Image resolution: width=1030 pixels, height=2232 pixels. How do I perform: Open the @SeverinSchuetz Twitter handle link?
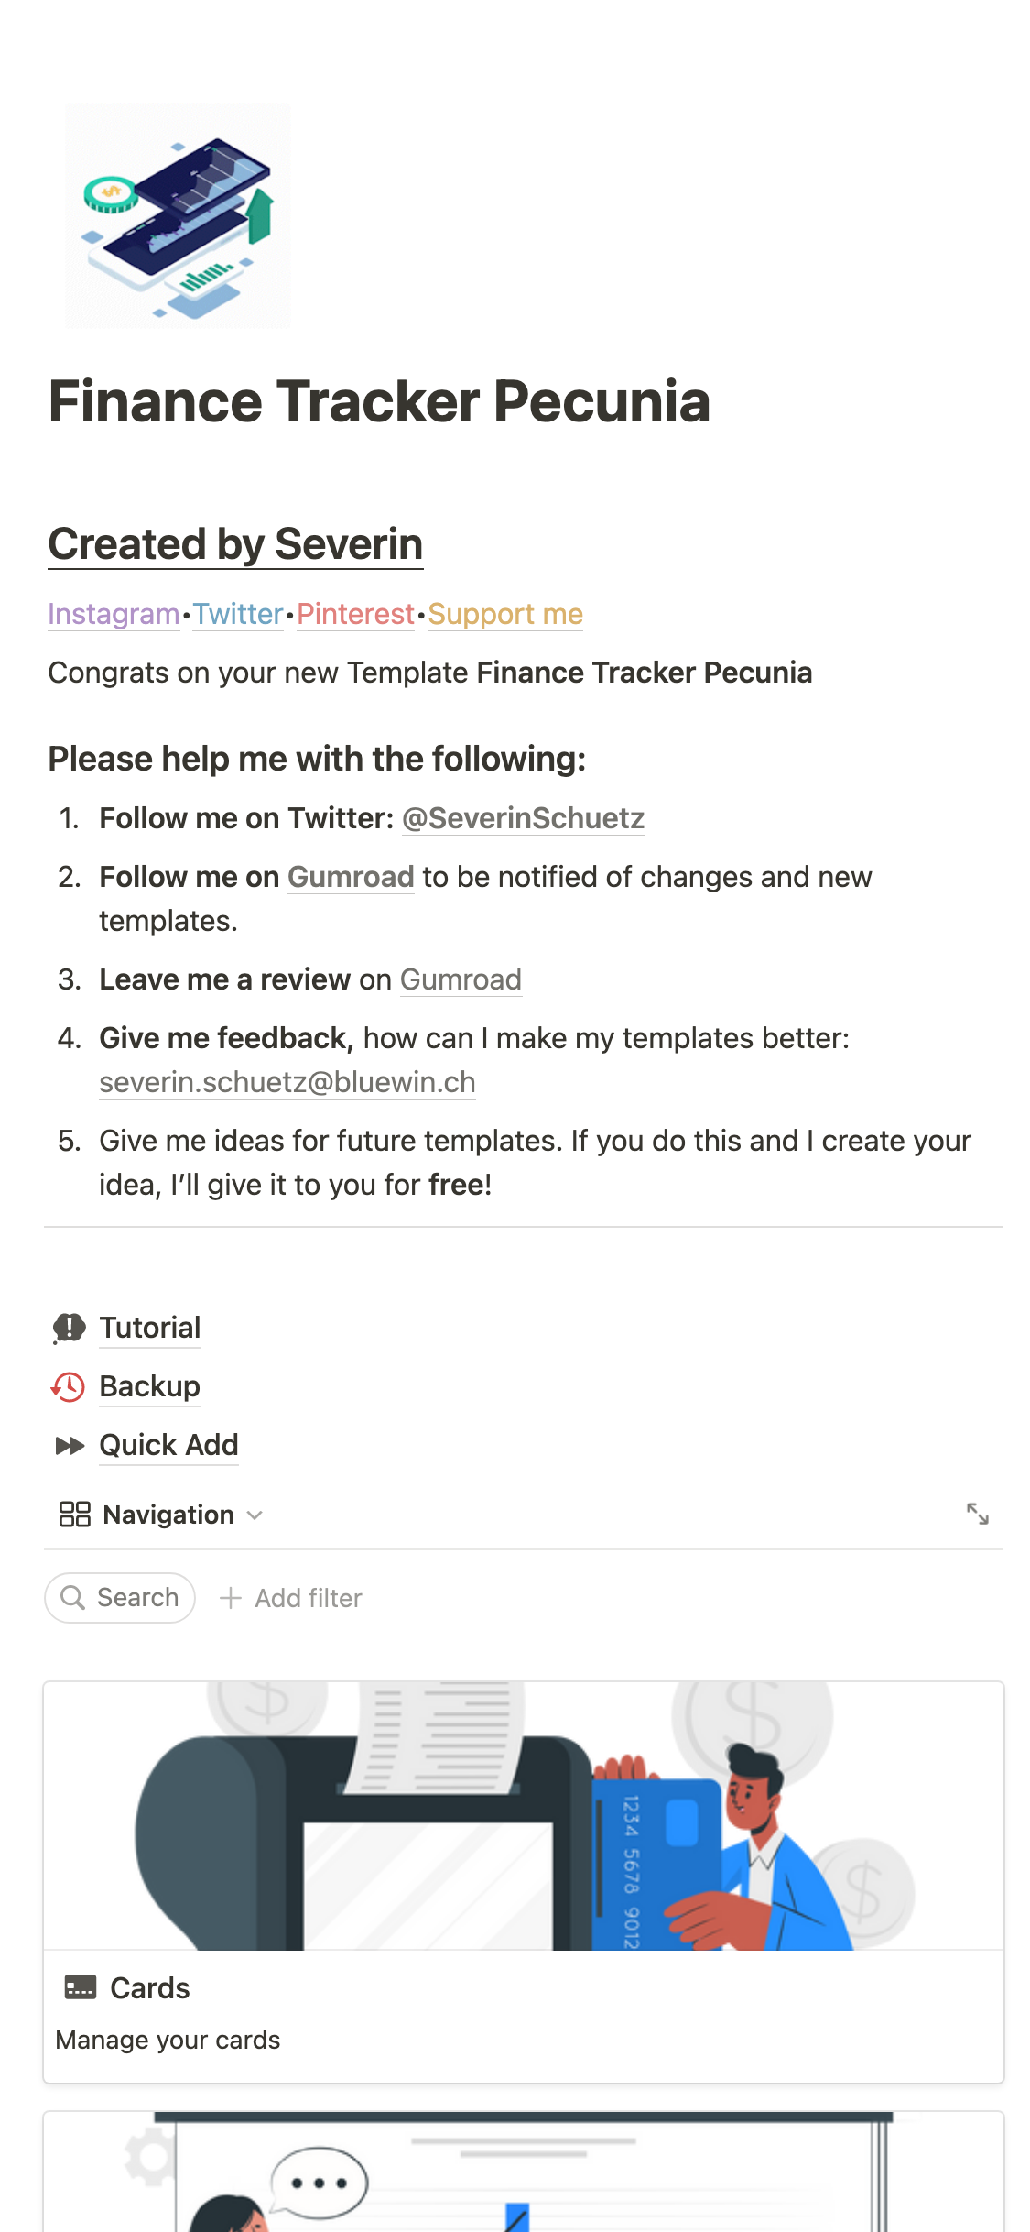click(523, 818)
